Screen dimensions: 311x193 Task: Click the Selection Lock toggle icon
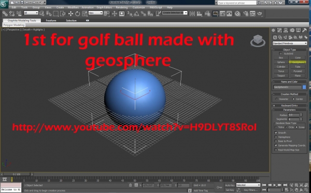click(x=130, y=185)
